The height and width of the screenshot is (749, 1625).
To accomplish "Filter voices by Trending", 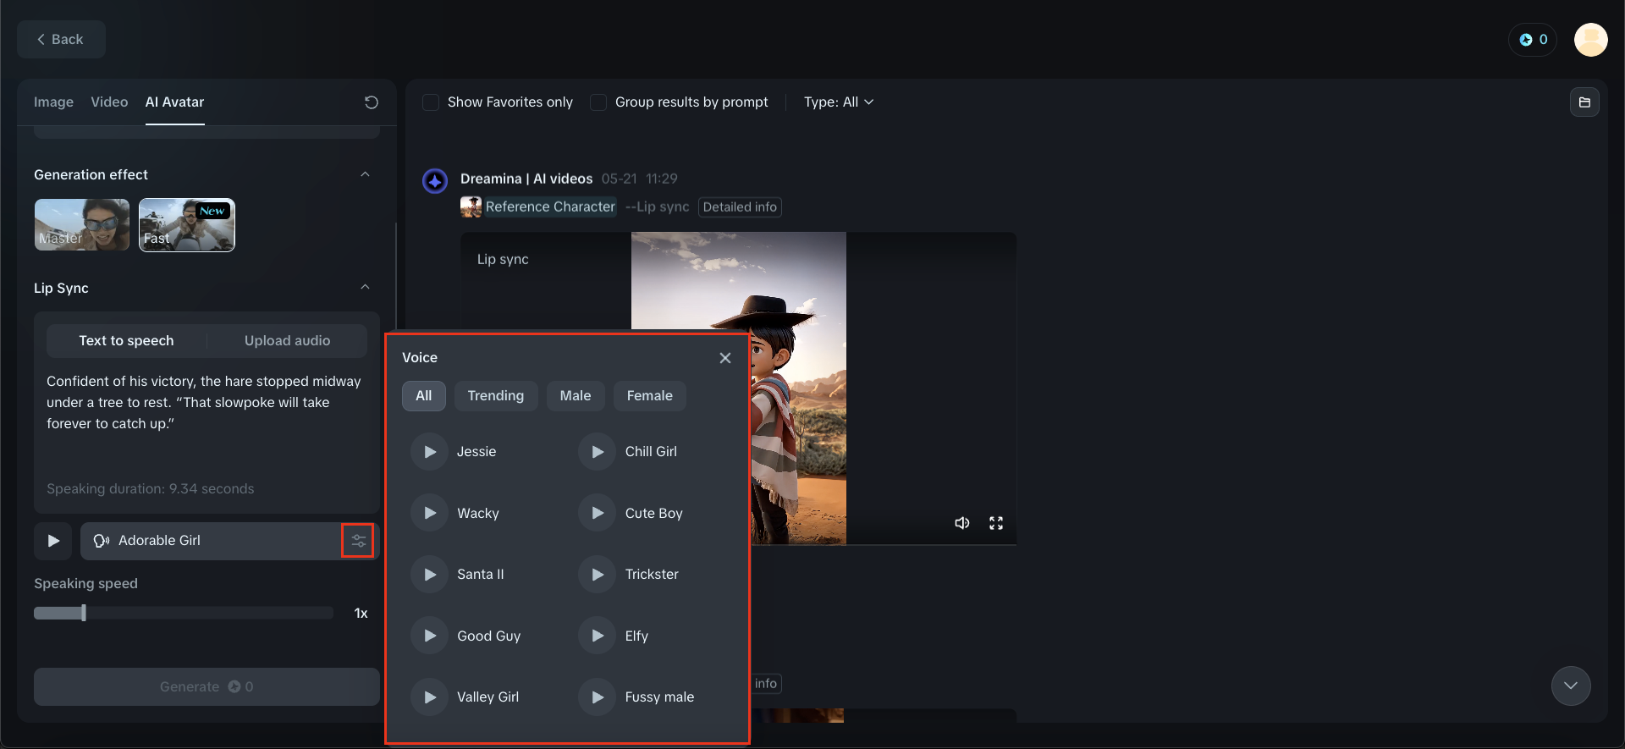I will point(496,396).
